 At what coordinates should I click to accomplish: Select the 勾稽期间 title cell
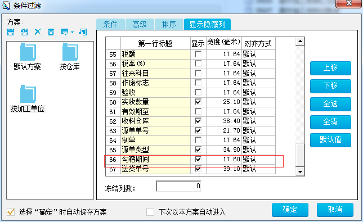click(x=155, y=159)
